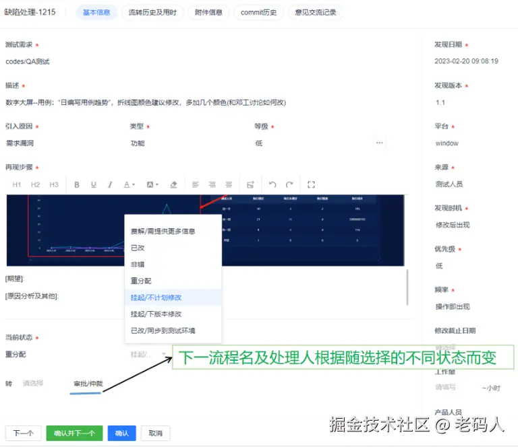Click the 需求漏洞 cause value

point(20,143)
